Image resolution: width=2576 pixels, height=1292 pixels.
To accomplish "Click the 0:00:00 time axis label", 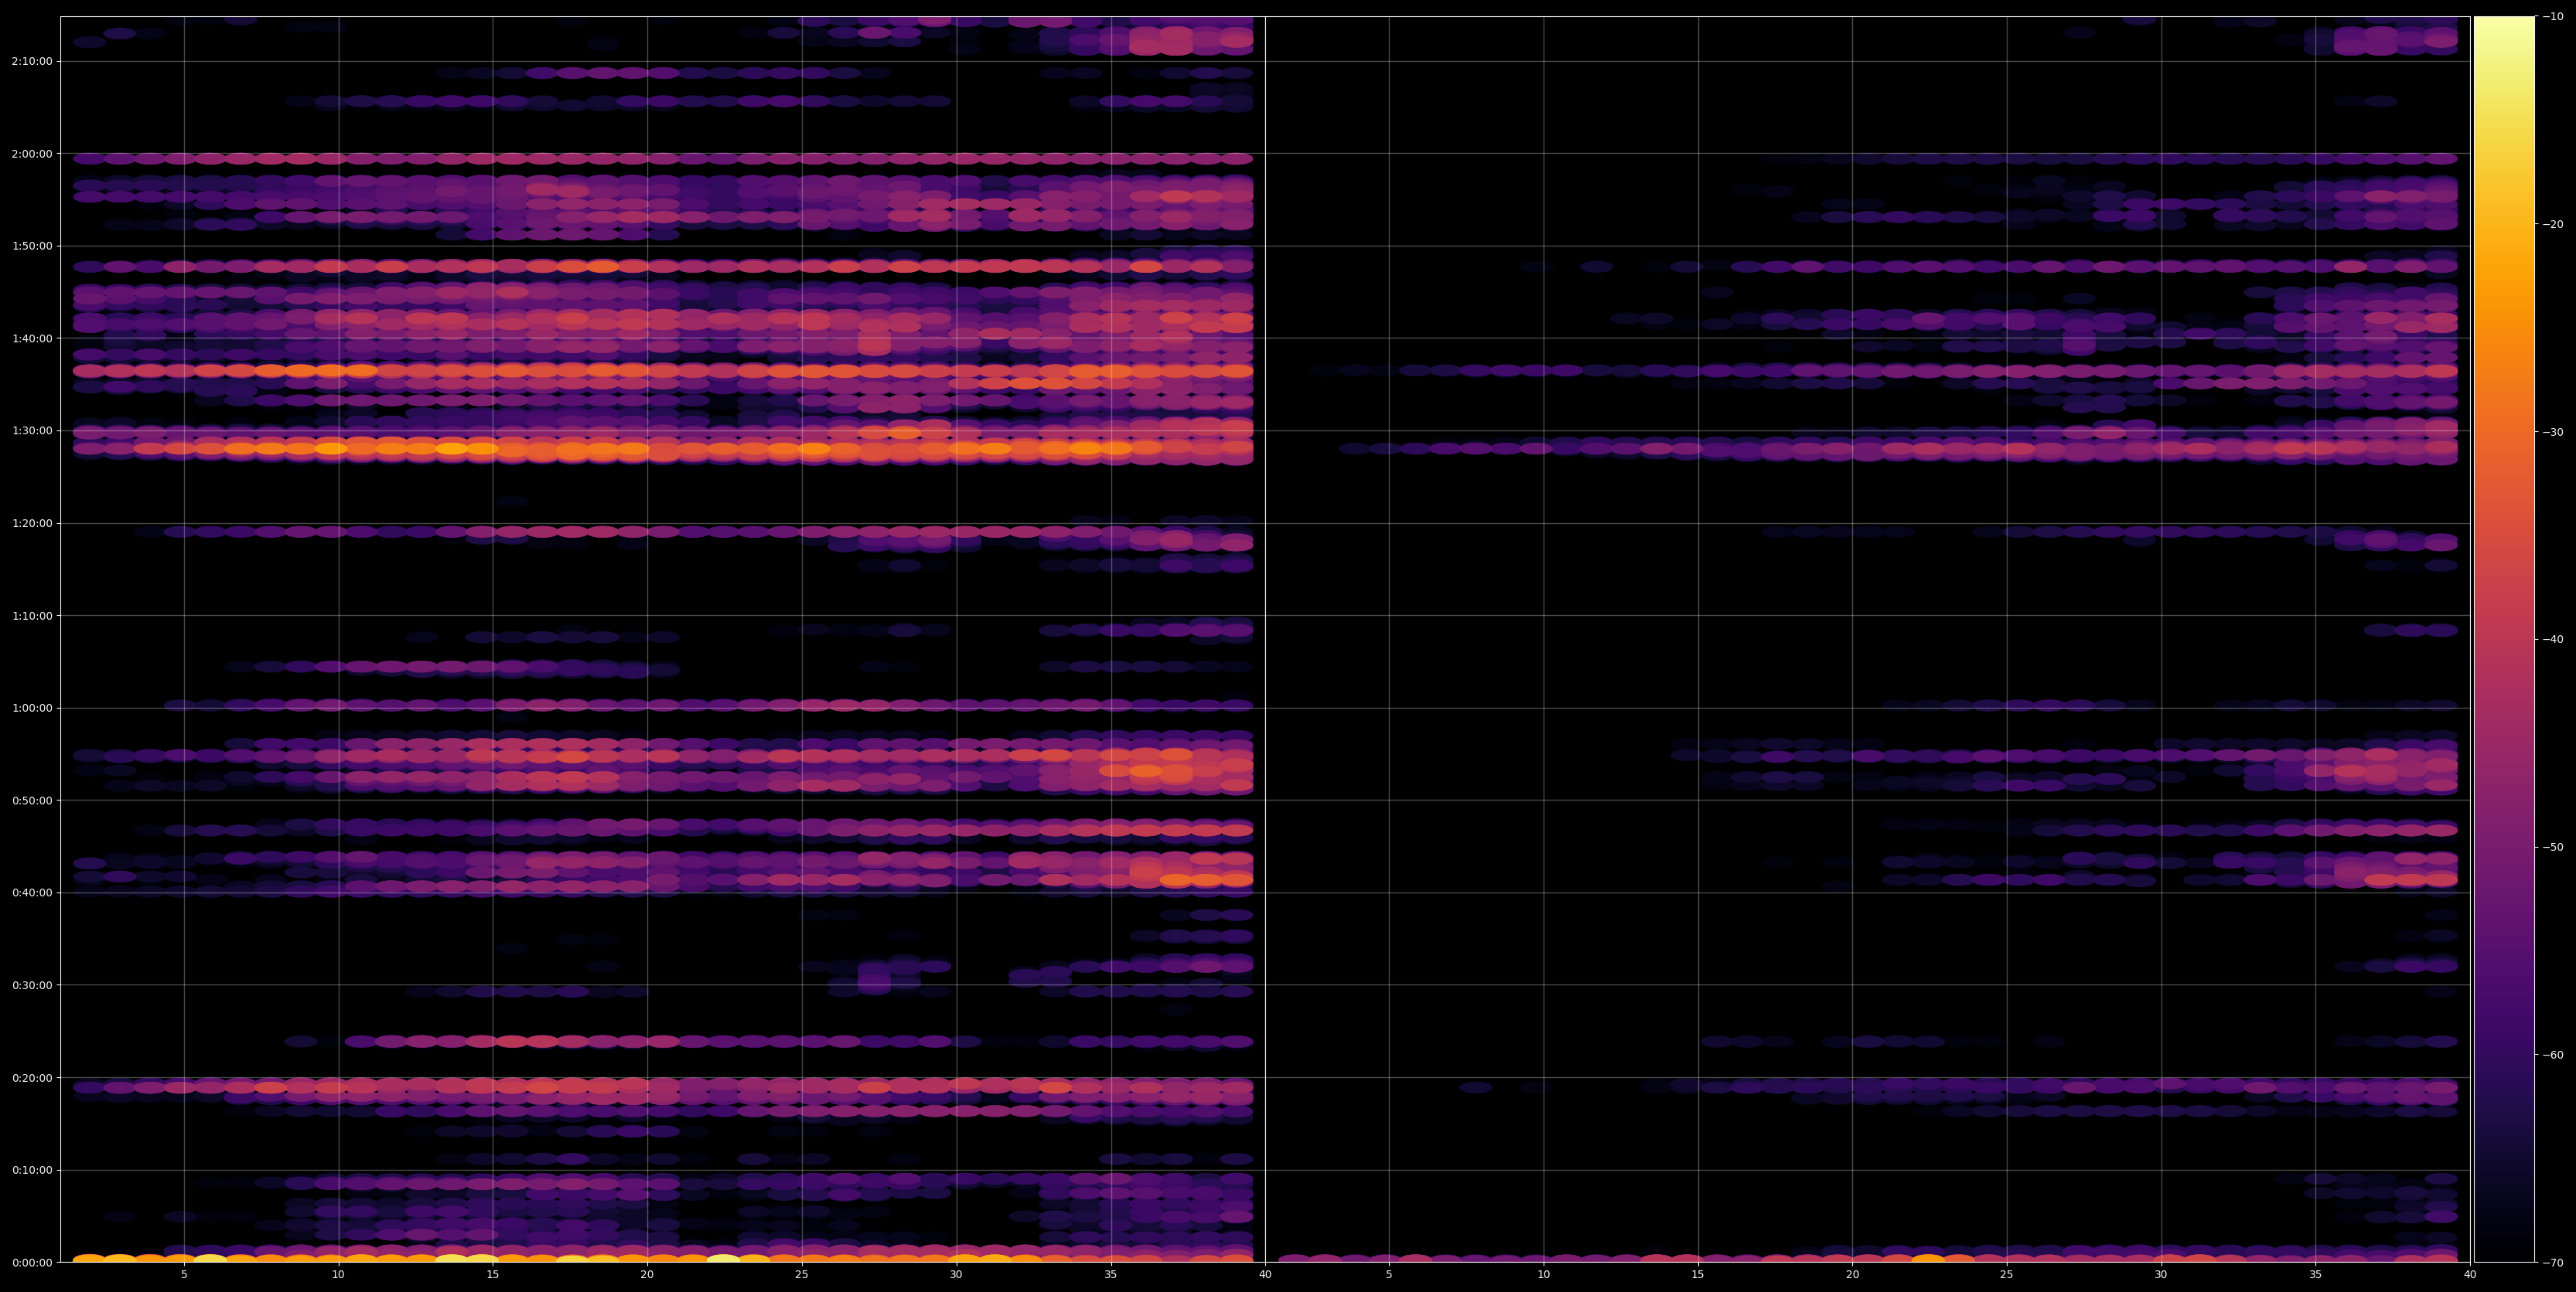I will 32,1262.
